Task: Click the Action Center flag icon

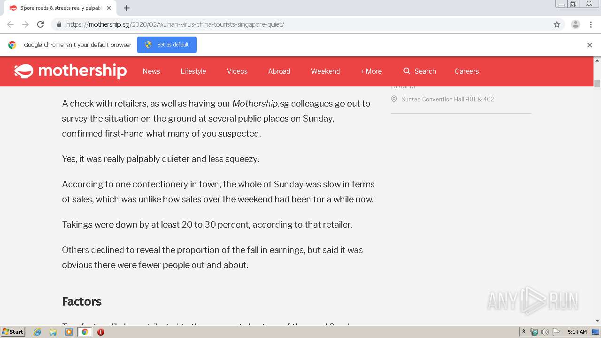Action: (x=556, y=332)
